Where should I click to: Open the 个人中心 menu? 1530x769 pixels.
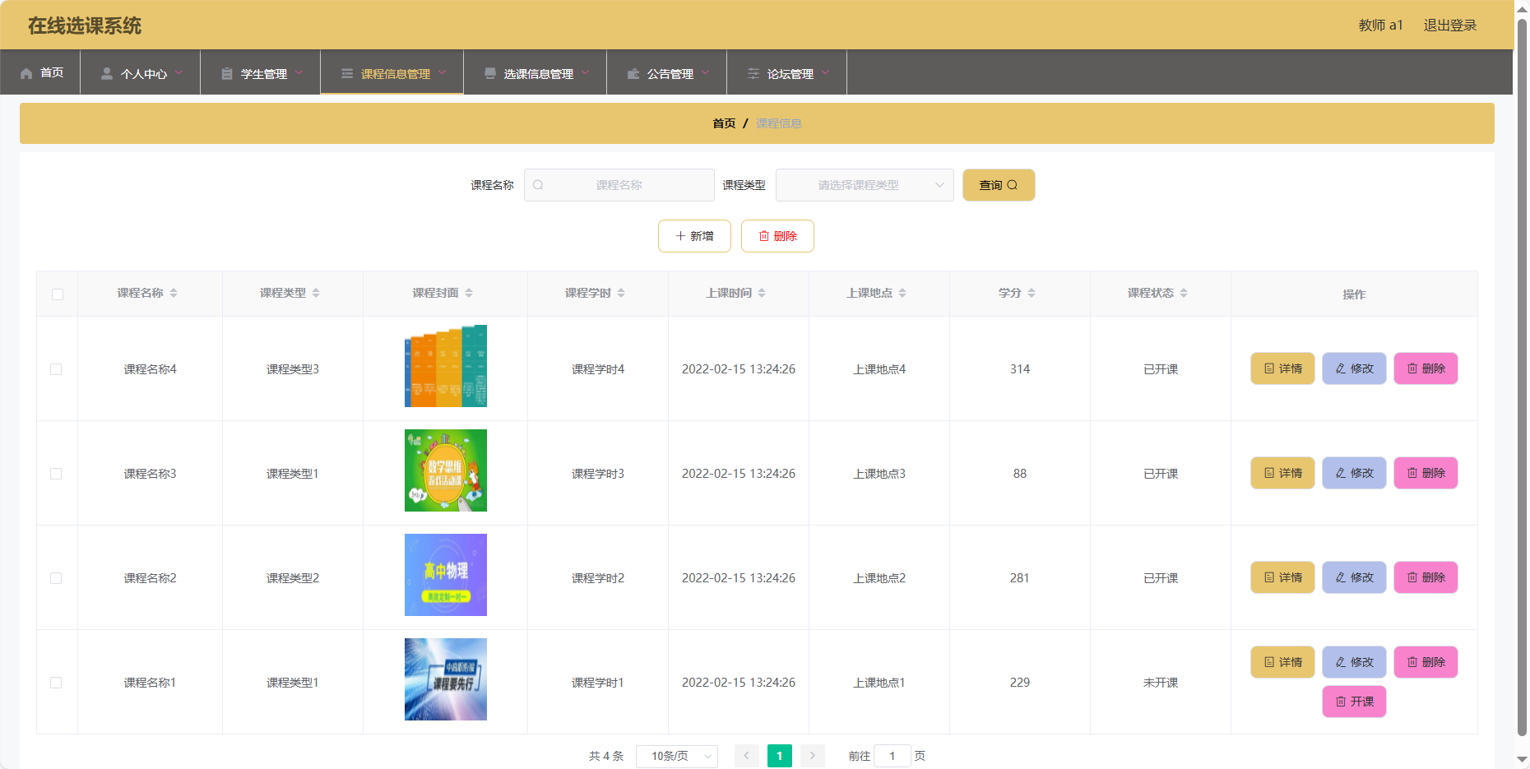(x=141, y=72)
